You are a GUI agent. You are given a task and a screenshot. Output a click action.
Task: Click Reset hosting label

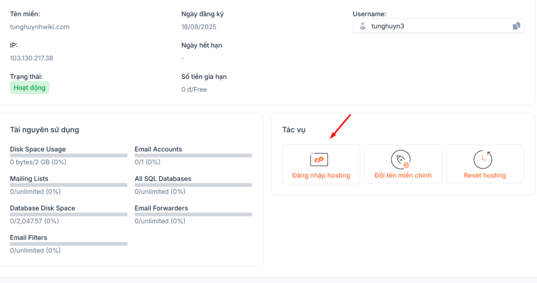tap(485, 175)
